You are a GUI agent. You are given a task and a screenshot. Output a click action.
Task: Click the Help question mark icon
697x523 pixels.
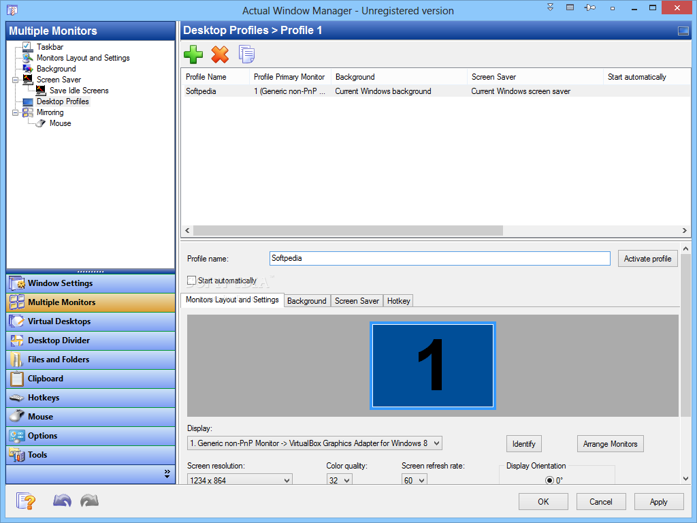point(26,501)
